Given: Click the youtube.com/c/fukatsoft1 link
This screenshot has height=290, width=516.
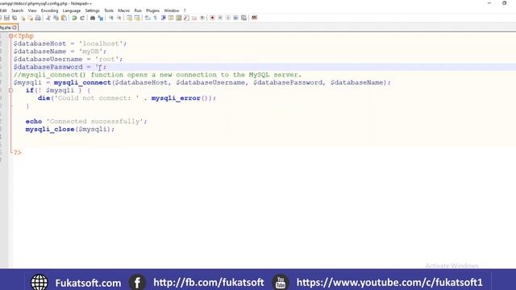Looking at the screenshot, I should (389, 283).
